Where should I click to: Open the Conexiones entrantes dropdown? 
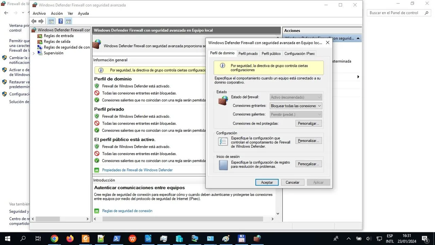click(296, 106)
